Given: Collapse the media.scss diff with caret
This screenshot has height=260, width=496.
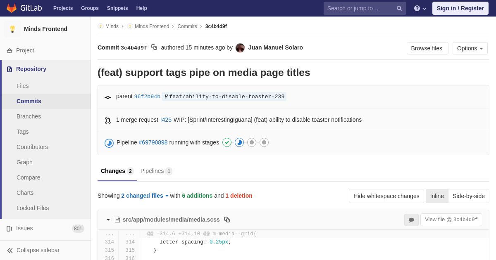Looking at the screenshot, I should pyautogui.click(x=108, y=220).
